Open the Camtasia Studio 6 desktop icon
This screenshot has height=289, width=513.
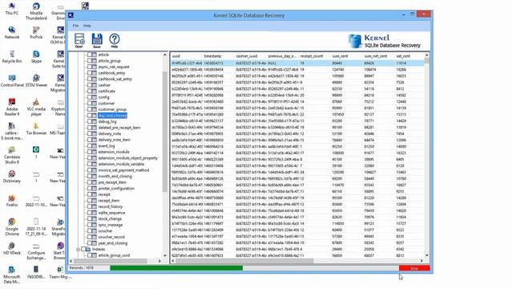12,155
